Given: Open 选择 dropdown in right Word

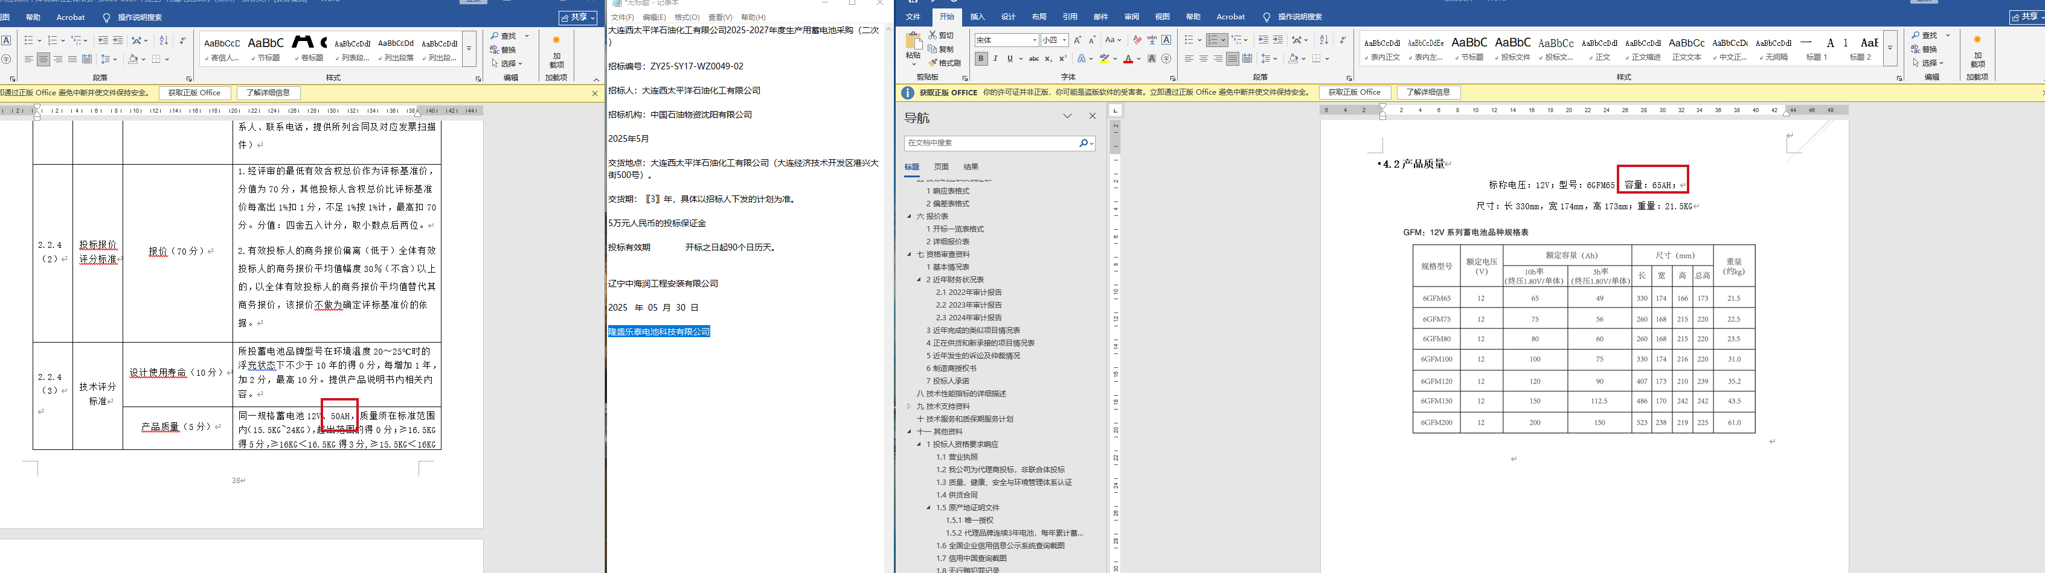Looking at the screenshot, I should pos(1927,63).
